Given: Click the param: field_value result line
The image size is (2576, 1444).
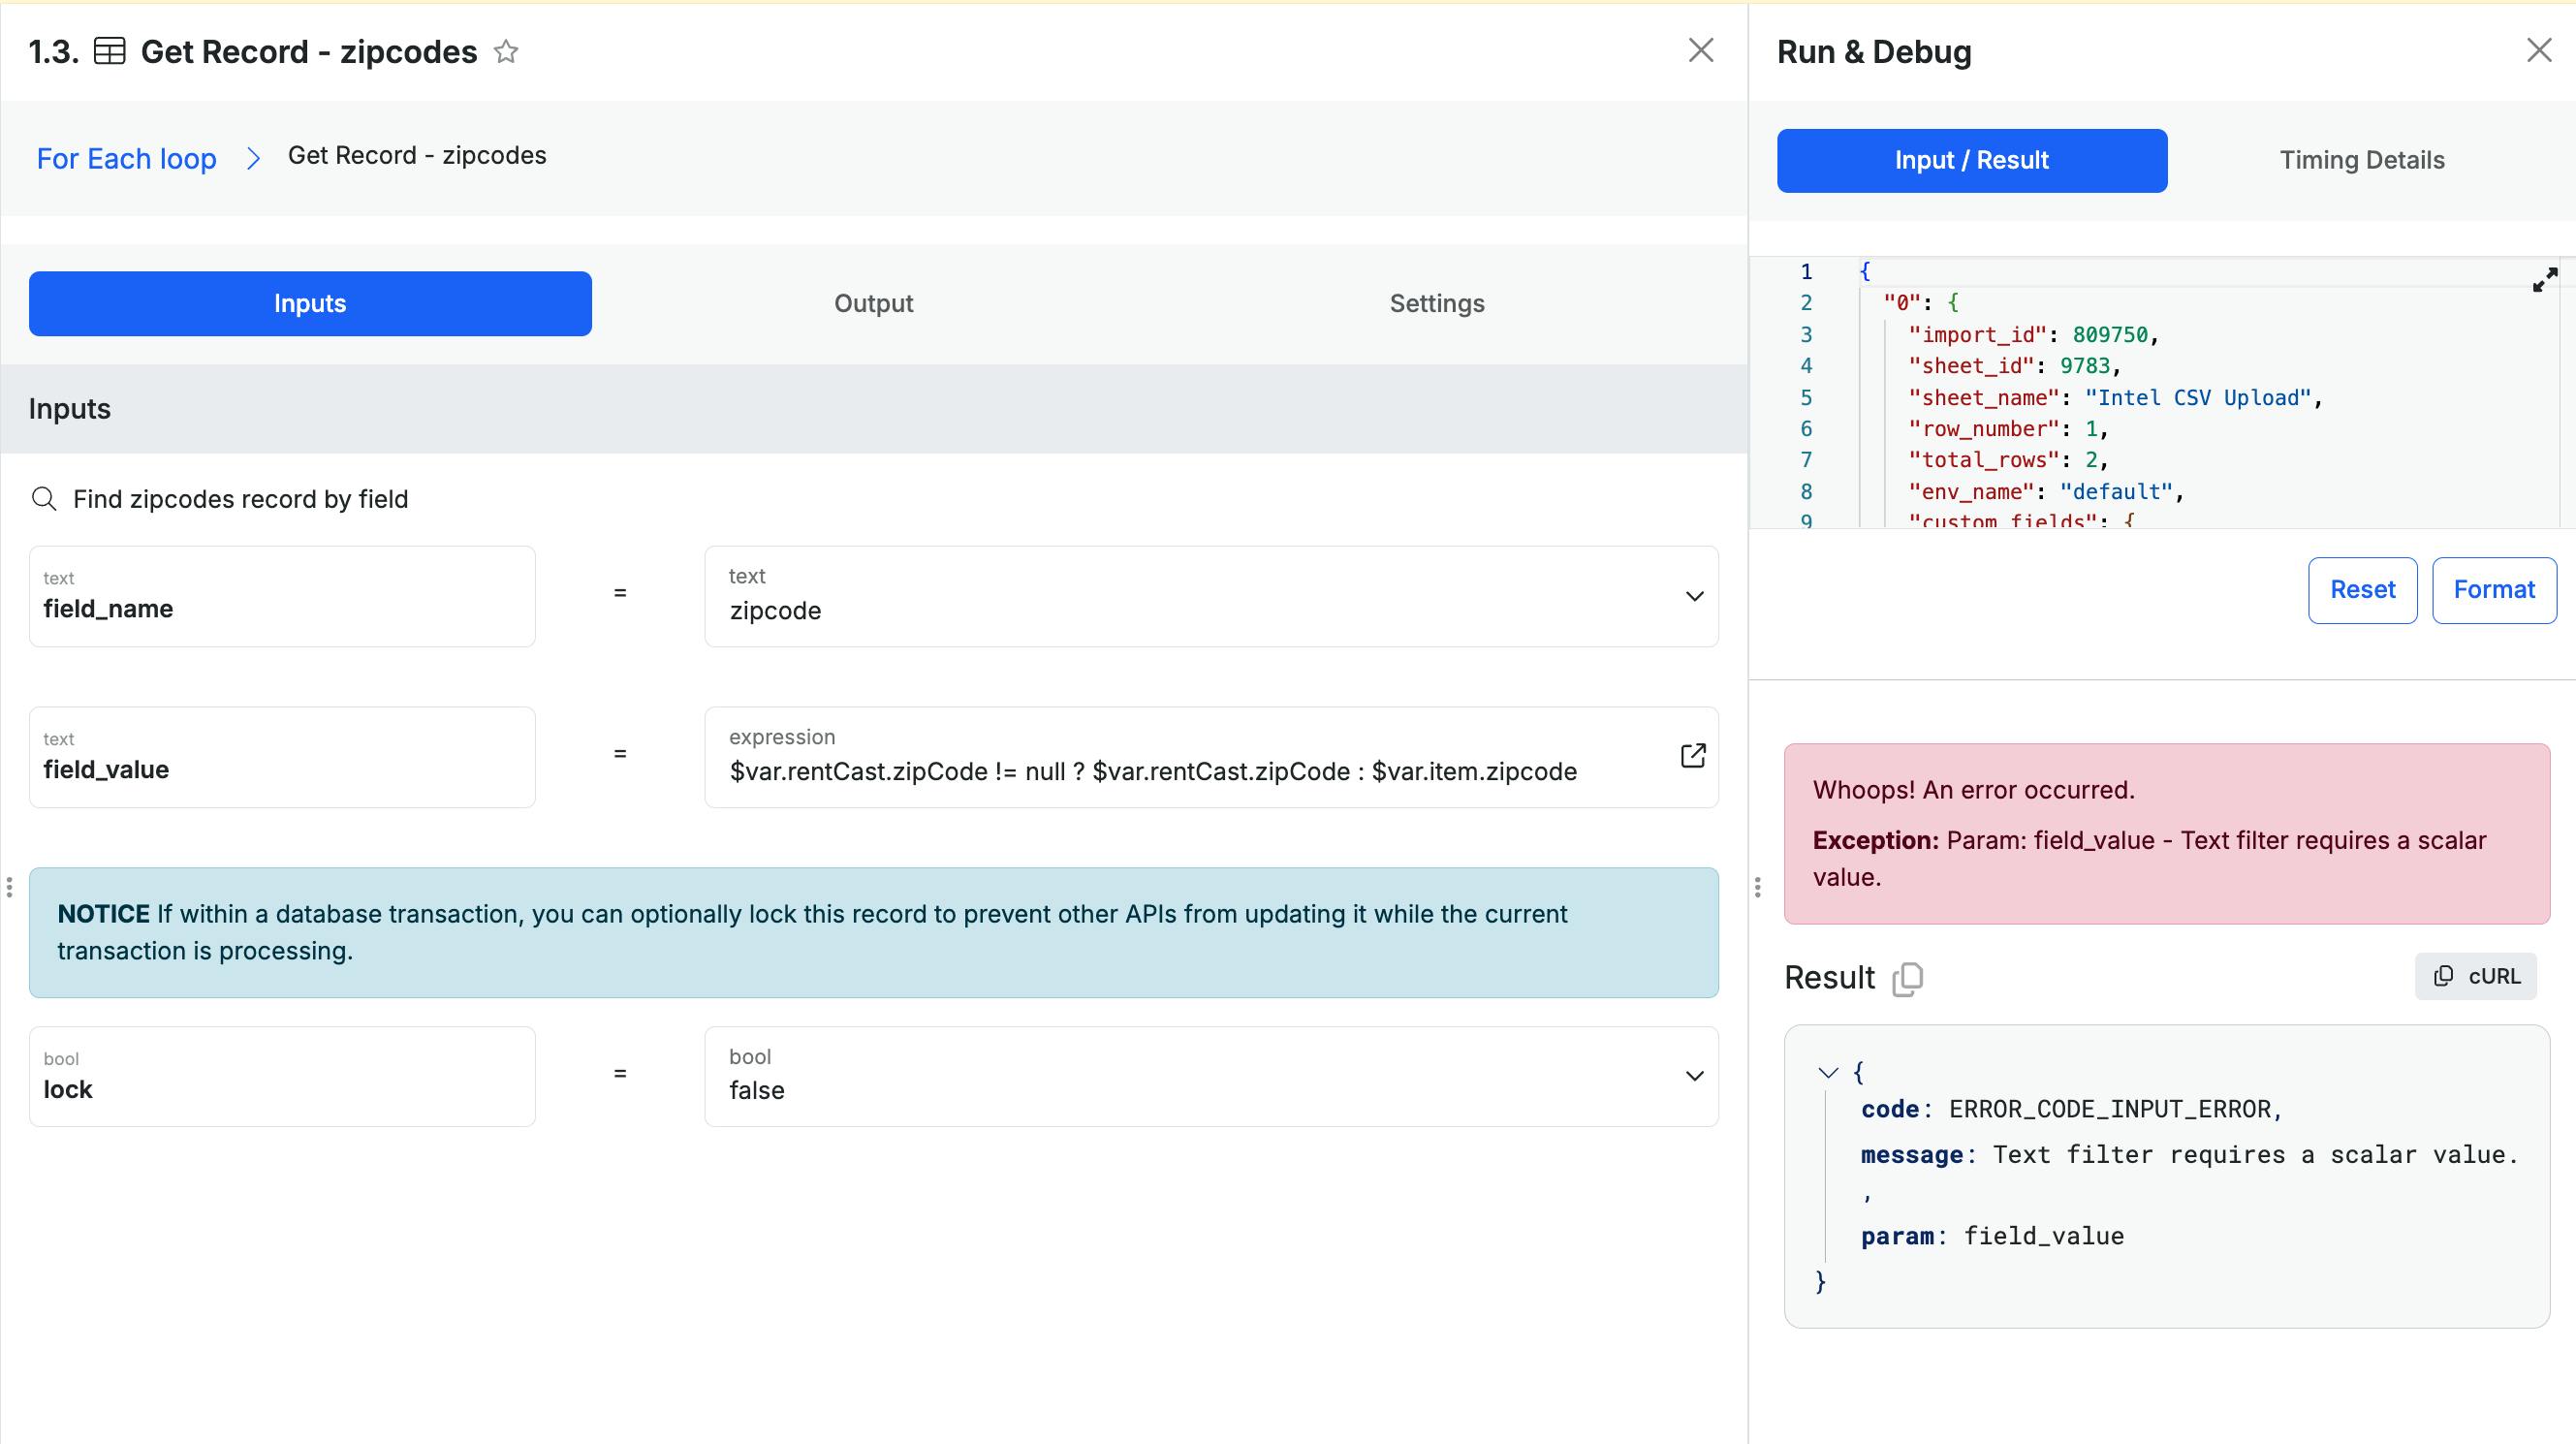Looking at the screenshot, I should point(1992,1236).
